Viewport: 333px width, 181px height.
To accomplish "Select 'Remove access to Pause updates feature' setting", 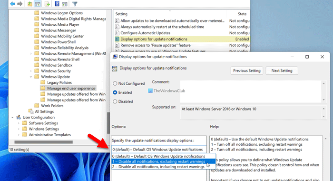I will pos(156,45).
